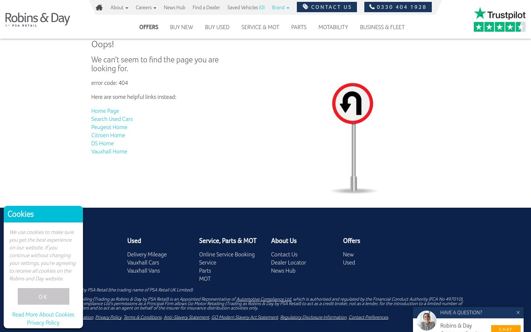Open New under Offers footer
The width and height of the screenshot is (531, 332).
tap(348, 255)
